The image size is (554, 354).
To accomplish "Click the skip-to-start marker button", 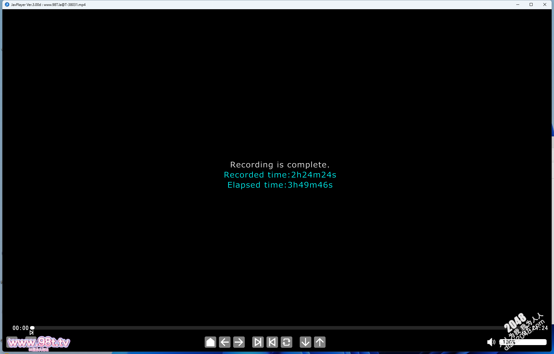I will click(272, 342).
